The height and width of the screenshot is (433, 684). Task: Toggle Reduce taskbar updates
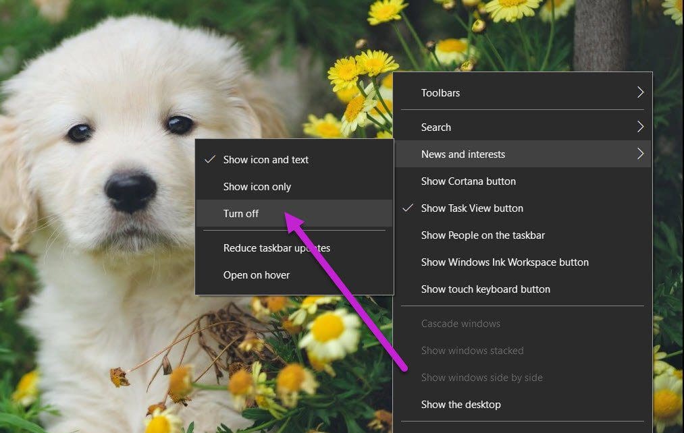[294, 248]
